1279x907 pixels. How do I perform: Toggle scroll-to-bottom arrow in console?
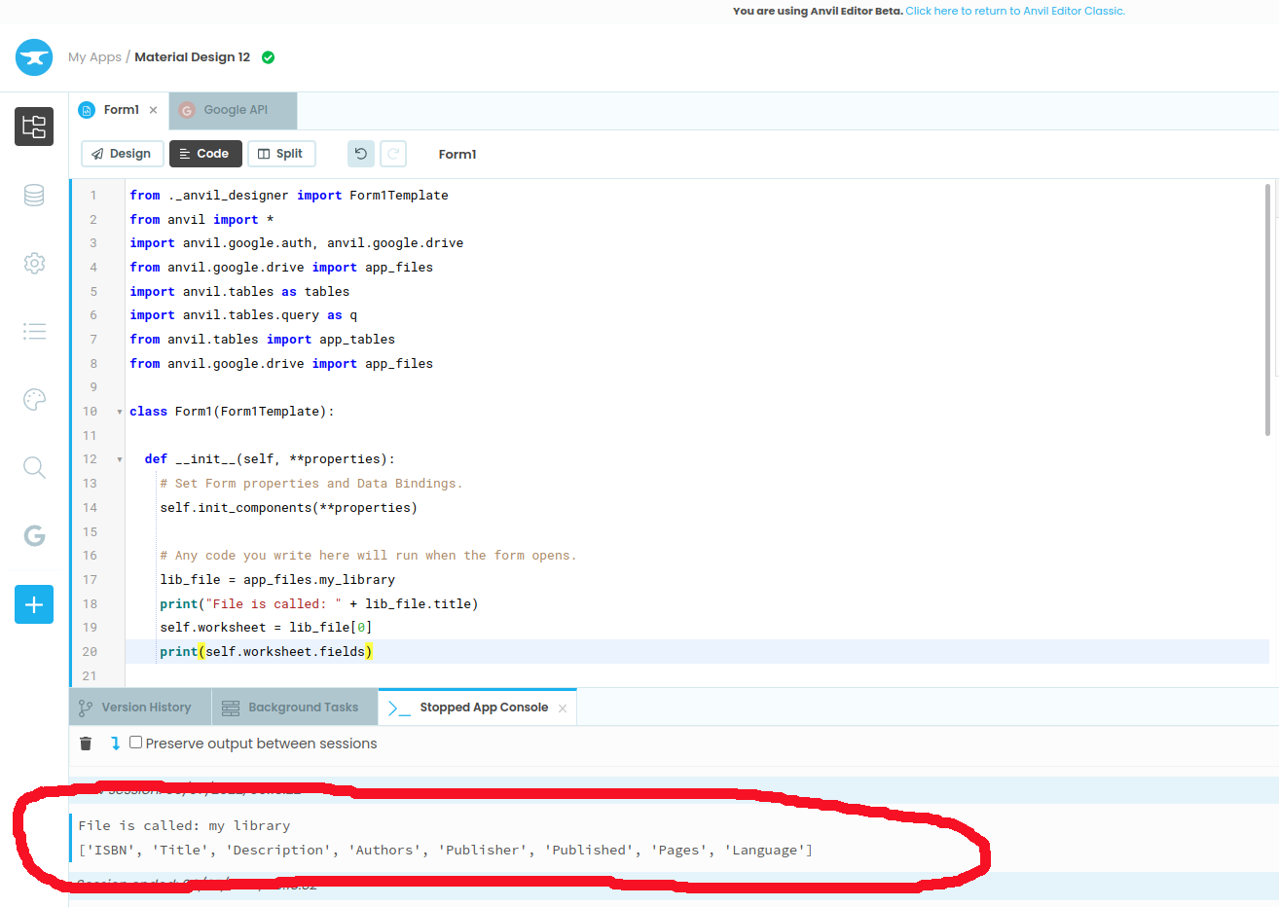(115, 744)
